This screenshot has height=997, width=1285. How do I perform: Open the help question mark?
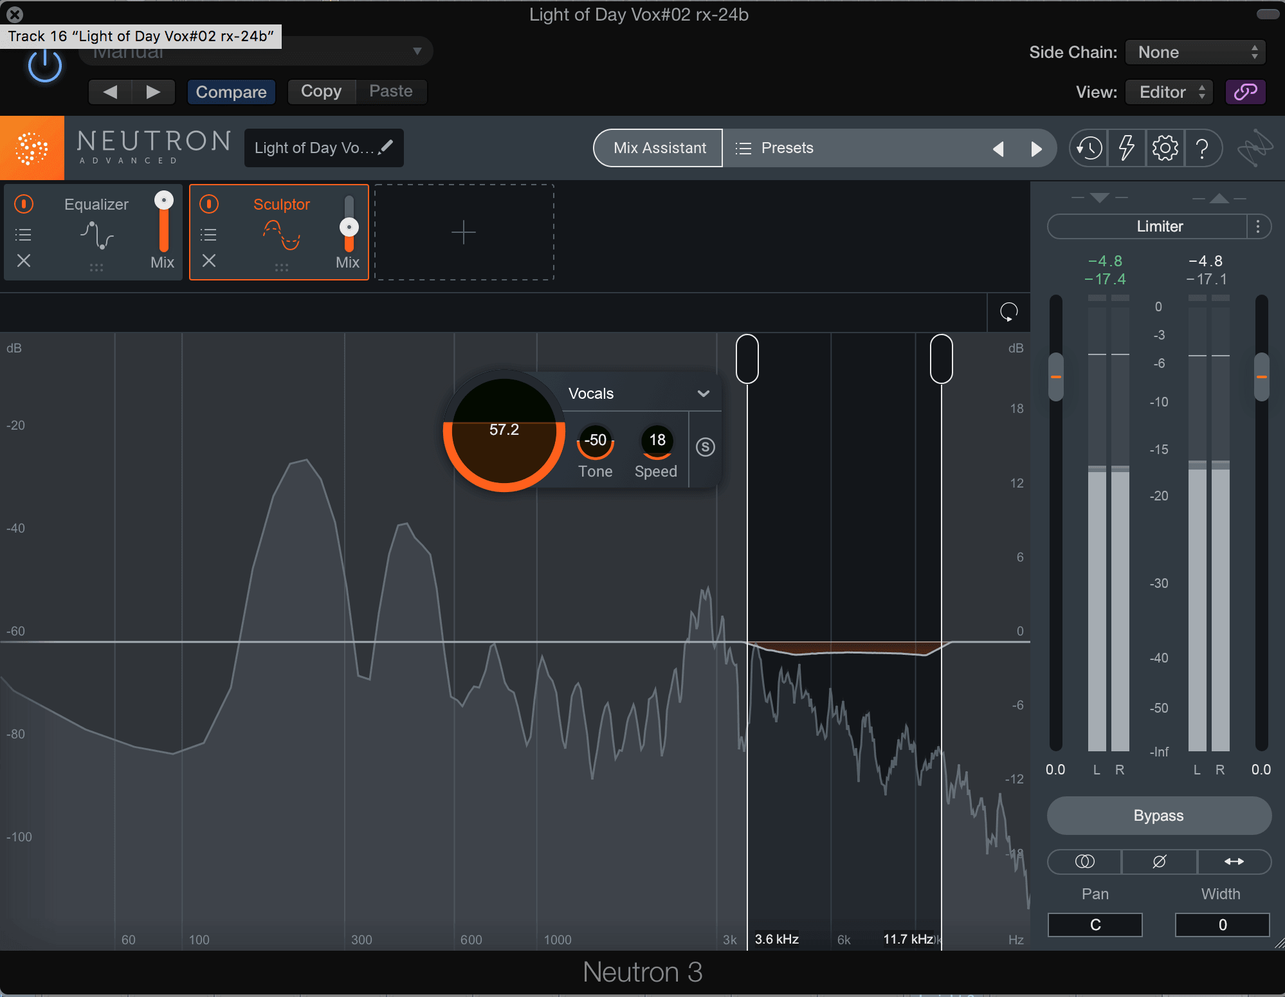tap(1202, 148)
